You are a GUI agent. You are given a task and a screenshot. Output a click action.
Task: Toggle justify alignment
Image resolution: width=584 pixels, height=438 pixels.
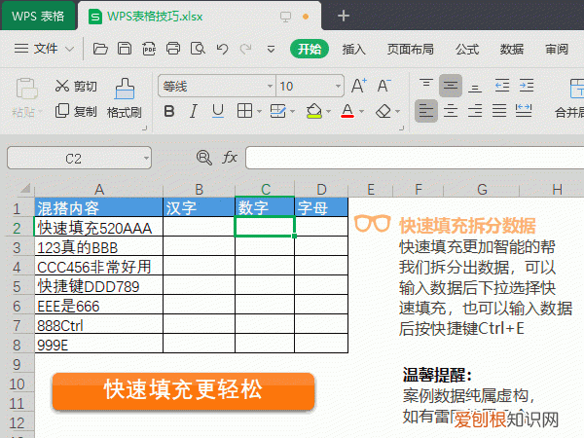(x=499, y=111)
